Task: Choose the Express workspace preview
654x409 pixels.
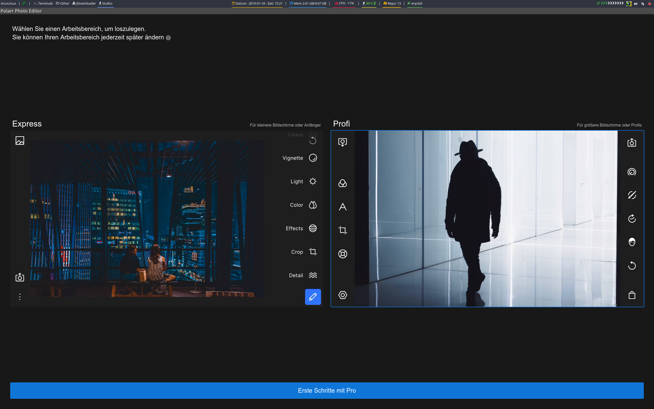Action: pos(147,219)
